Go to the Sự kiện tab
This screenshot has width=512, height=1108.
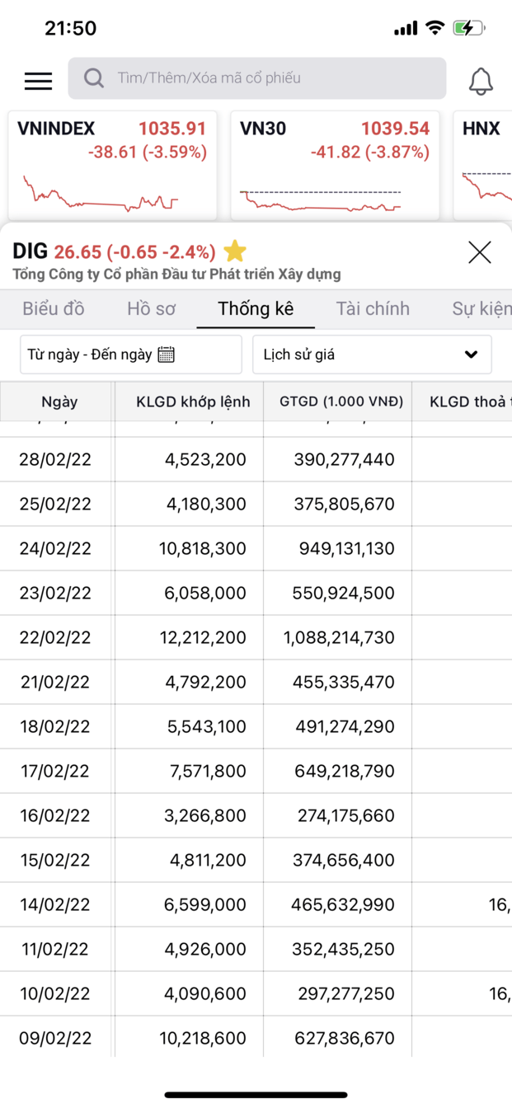481,308
